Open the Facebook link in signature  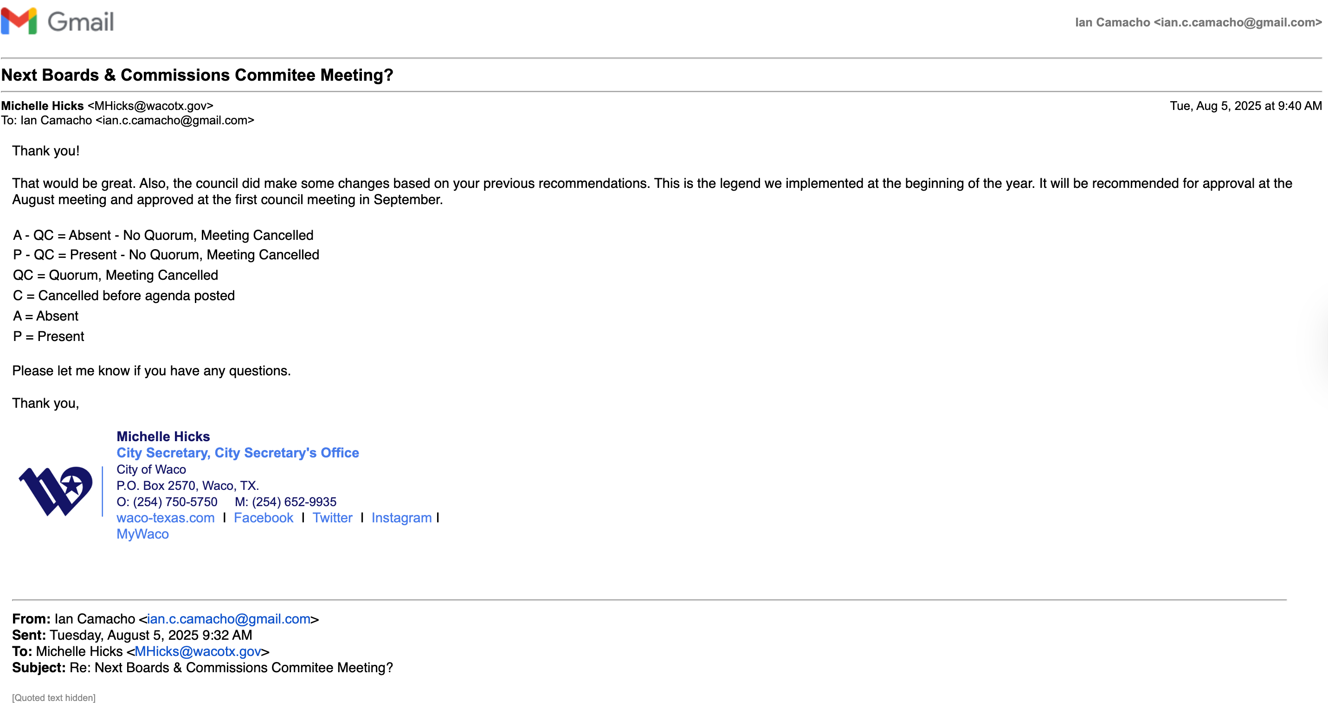click(x=263, y=518)
